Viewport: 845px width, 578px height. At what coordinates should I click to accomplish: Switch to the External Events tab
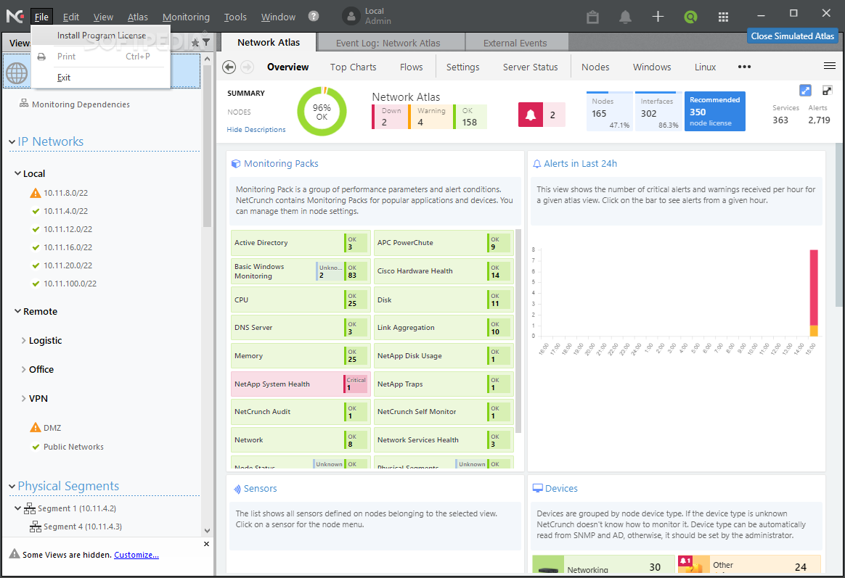point(515,43)
